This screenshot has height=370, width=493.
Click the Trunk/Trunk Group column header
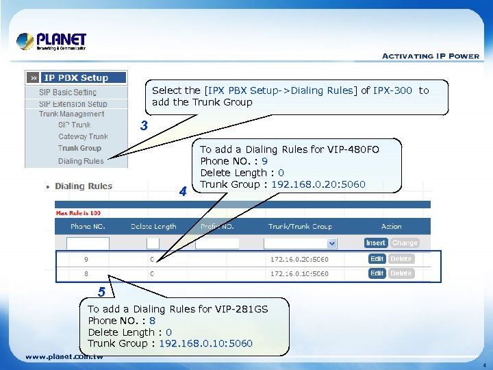(300, 227)
